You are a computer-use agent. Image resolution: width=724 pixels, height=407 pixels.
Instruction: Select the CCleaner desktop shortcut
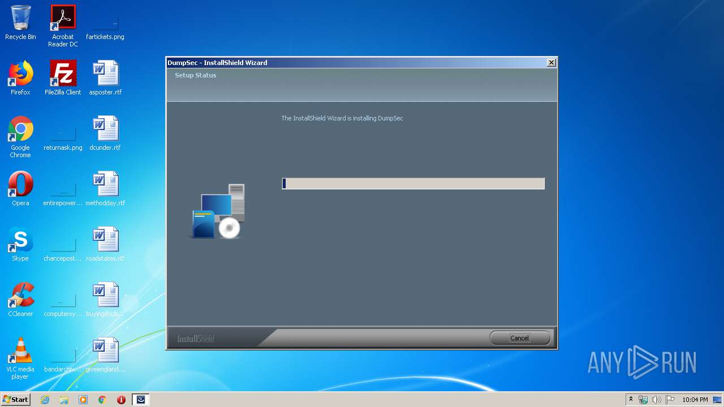[x=20, y=300]
